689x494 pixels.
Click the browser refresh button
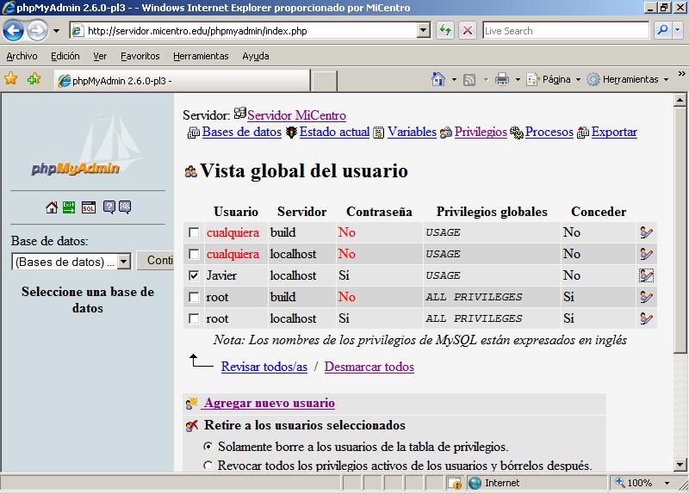445,30
